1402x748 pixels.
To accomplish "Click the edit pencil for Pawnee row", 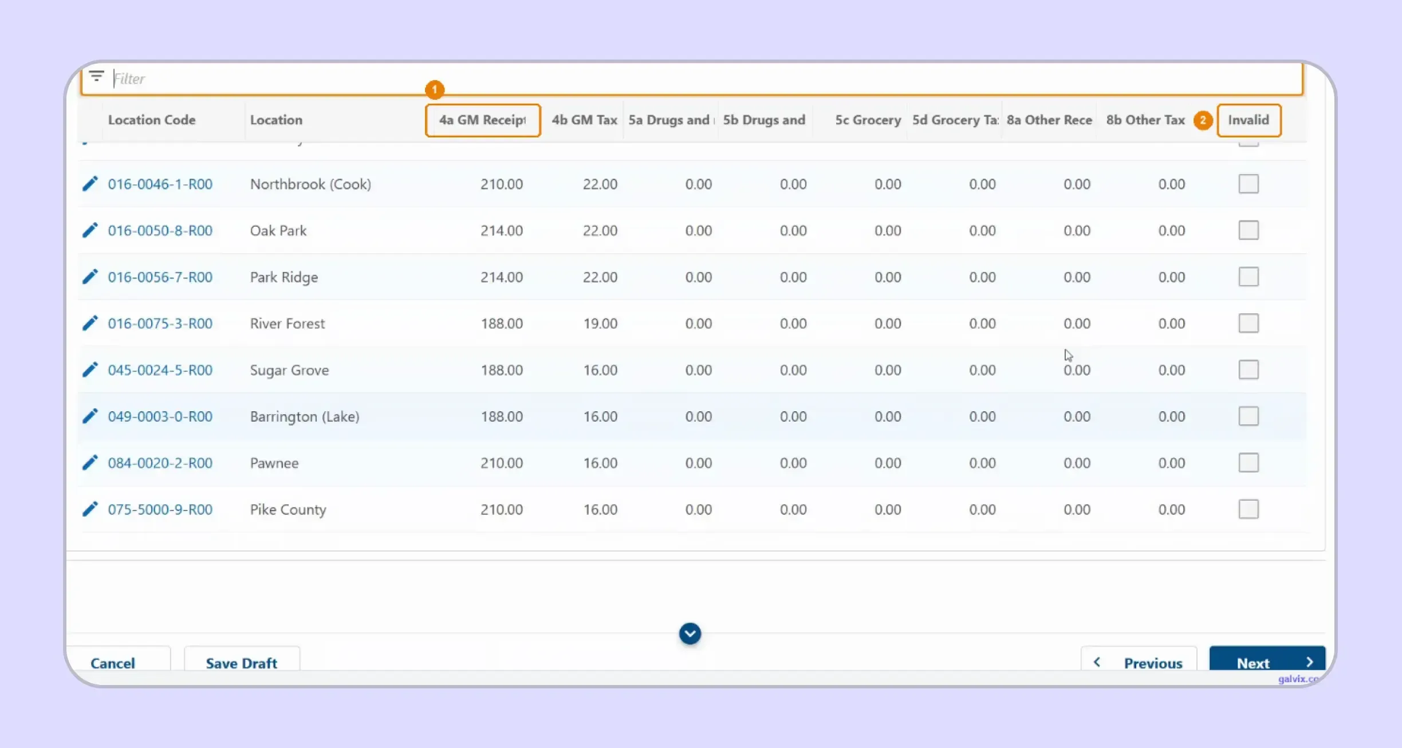I will (x=90, y=462).
